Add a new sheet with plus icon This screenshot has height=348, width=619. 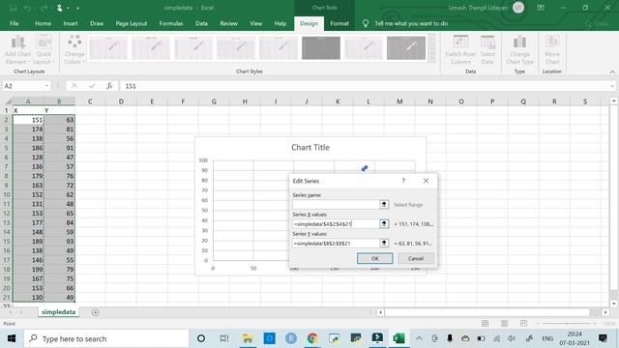[x=95, y=312]
